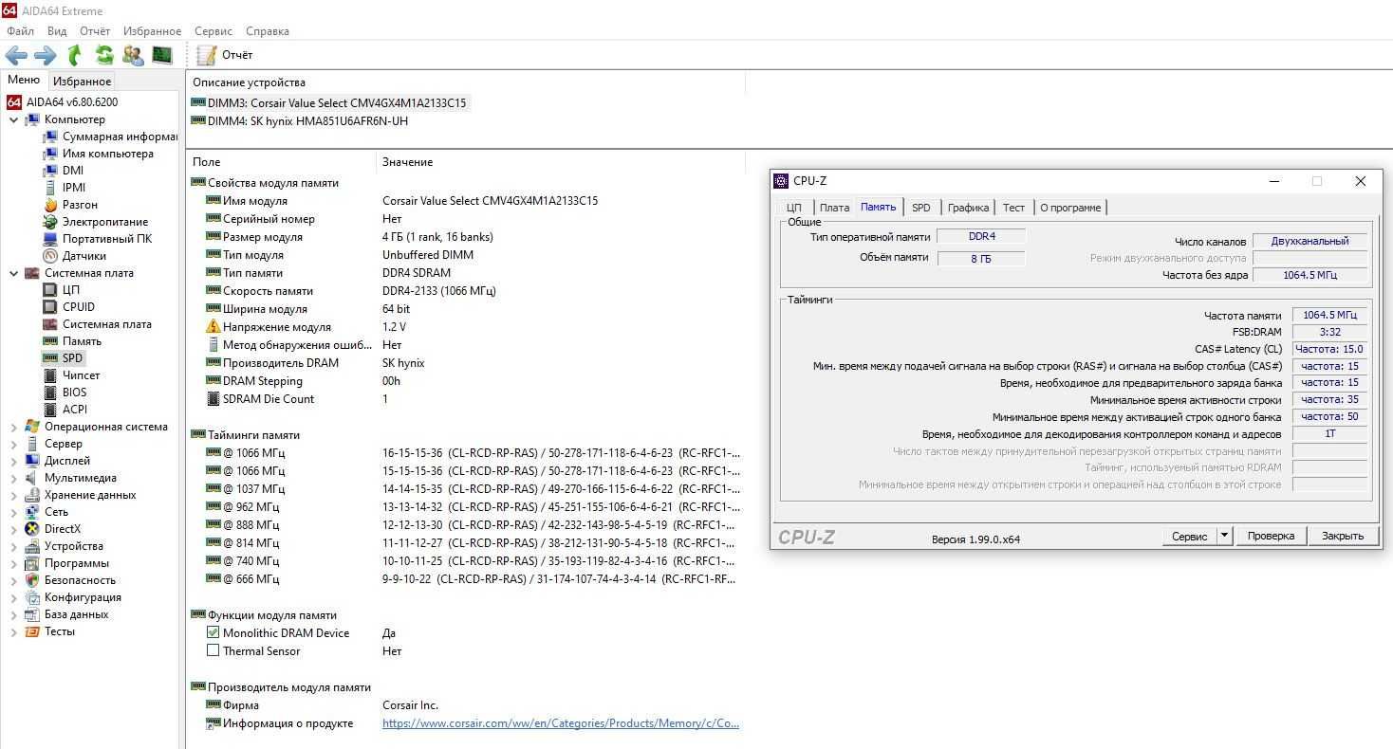Image resolution: width=1393 pixels, height=749 pixels.
Task: Select SPD tree item in sidebar
Action: (x=73, y=358)
